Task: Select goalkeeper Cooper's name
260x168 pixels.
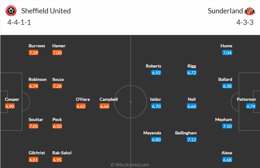Action: click(x=12, y=100)
